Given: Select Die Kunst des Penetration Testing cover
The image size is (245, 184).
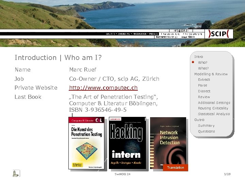Looking at the screenshot, I should [x=86, y=143].
